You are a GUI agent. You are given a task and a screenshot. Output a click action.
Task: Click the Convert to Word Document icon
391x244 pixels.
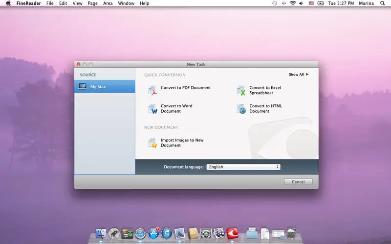pyautogui.click(x=152, y=108)
